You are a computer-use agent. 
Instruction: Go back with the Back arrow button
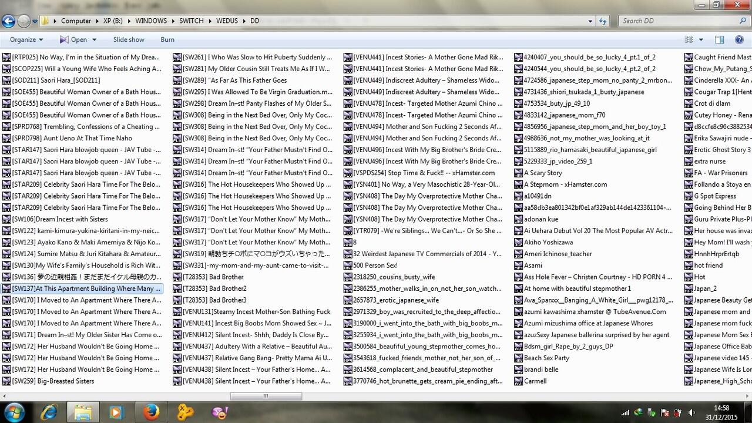8,21
